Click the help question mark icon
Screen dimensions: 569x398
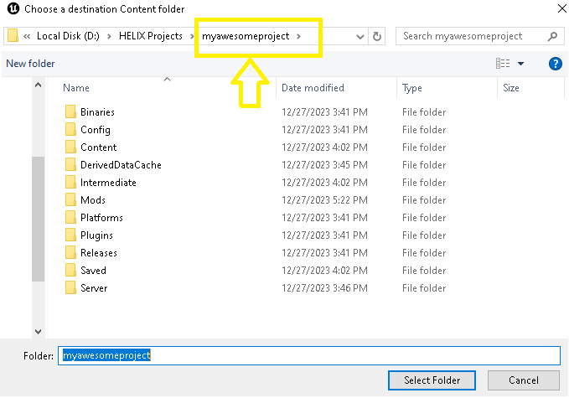(x=554, y=64)
